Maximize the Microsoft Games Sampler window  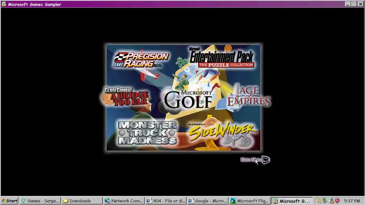[x=354, y=4]
